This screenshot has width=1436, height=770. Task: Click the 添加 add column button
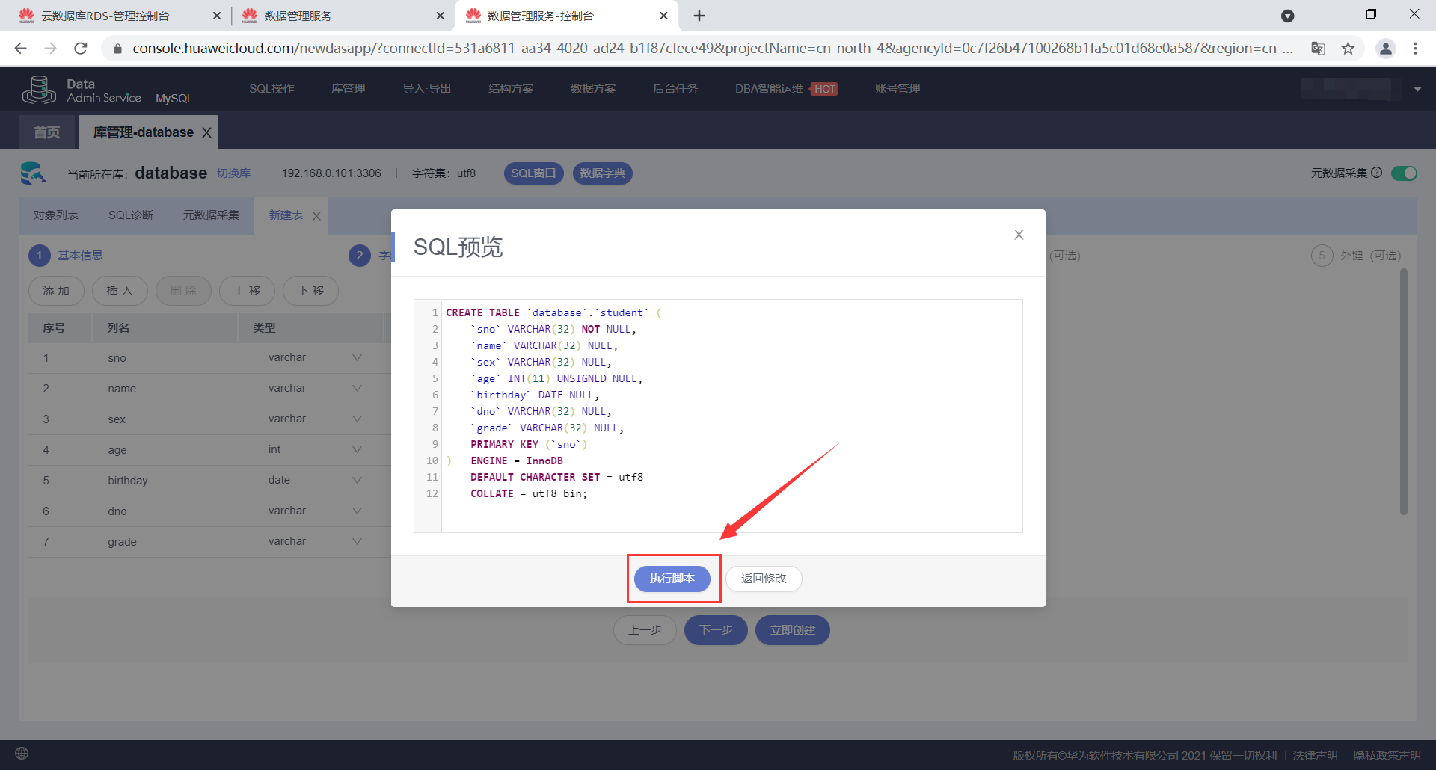point(56,291)
